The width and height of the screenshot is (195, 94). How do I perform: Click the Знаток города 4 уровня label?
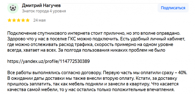(x=44, y=11)
